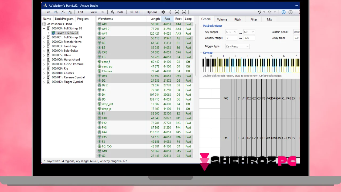Open the Options menu
Image resolution: width=341 pixels, height=192 pixels.
(x=152, y=12)
